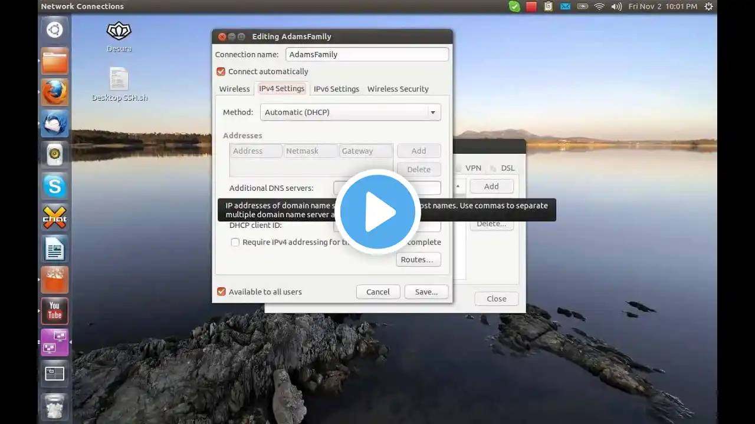This screenshot has height=424, width=755.
Task: Open the Wireless Security tab
Action: [x=398, y=89]
